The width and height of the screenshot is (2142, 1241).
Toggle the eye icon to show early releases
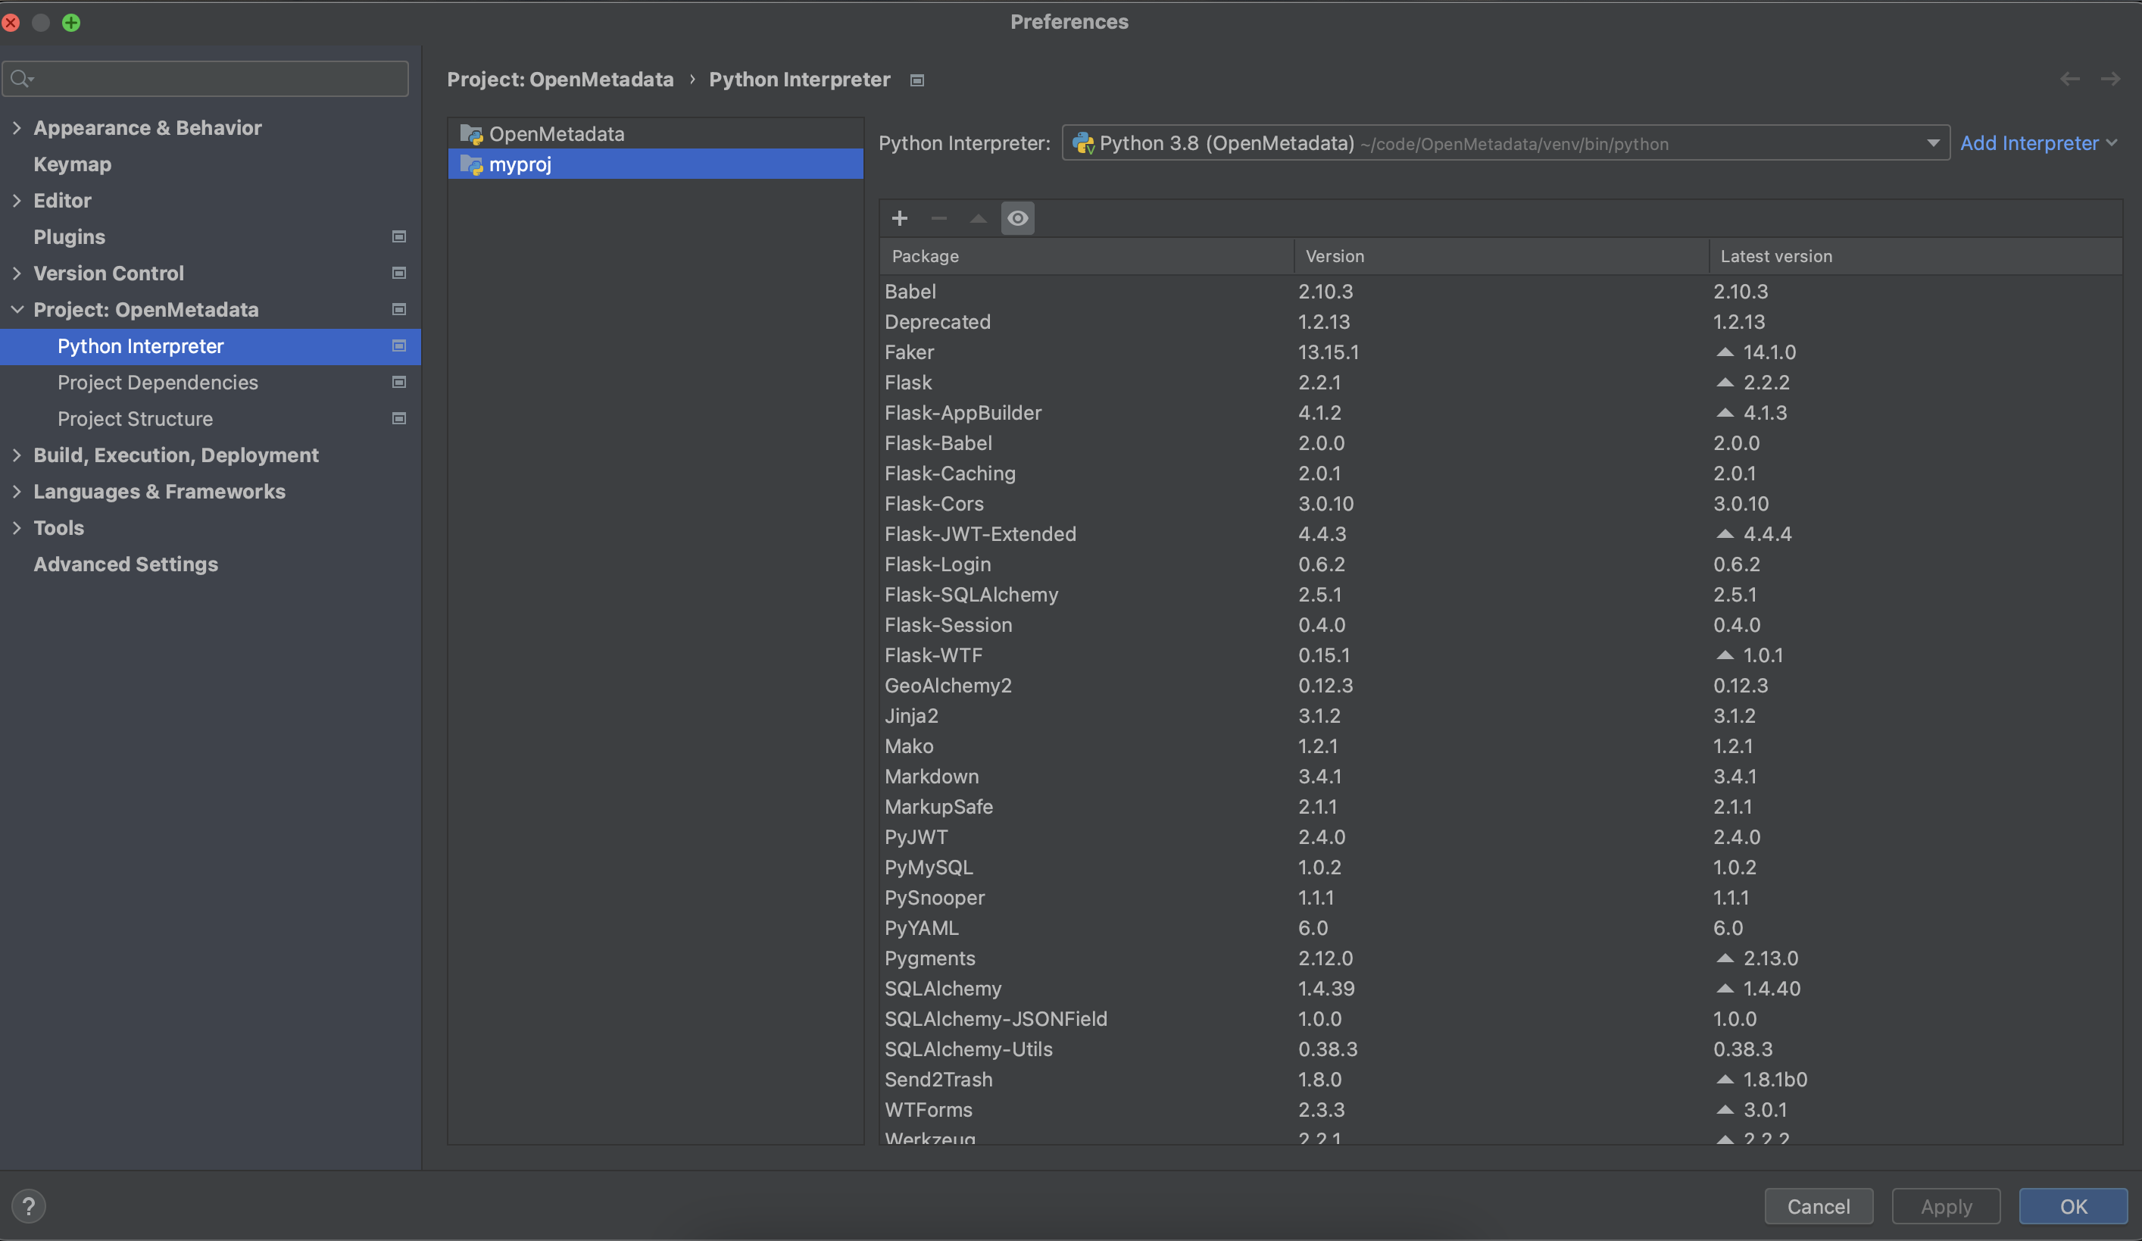[x=1017, y=218]
